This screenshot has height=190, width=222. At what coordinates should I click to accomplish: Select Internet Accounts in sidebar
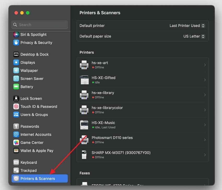click(x=40, y=135)
